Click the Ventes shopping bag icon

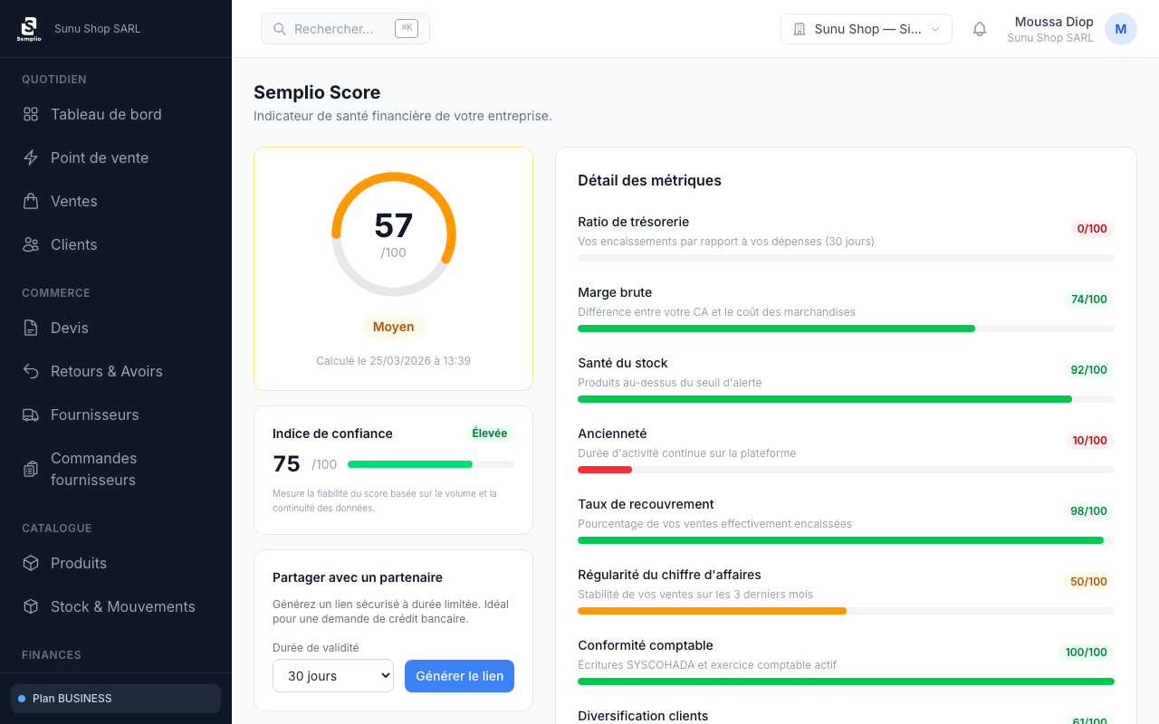30,201
